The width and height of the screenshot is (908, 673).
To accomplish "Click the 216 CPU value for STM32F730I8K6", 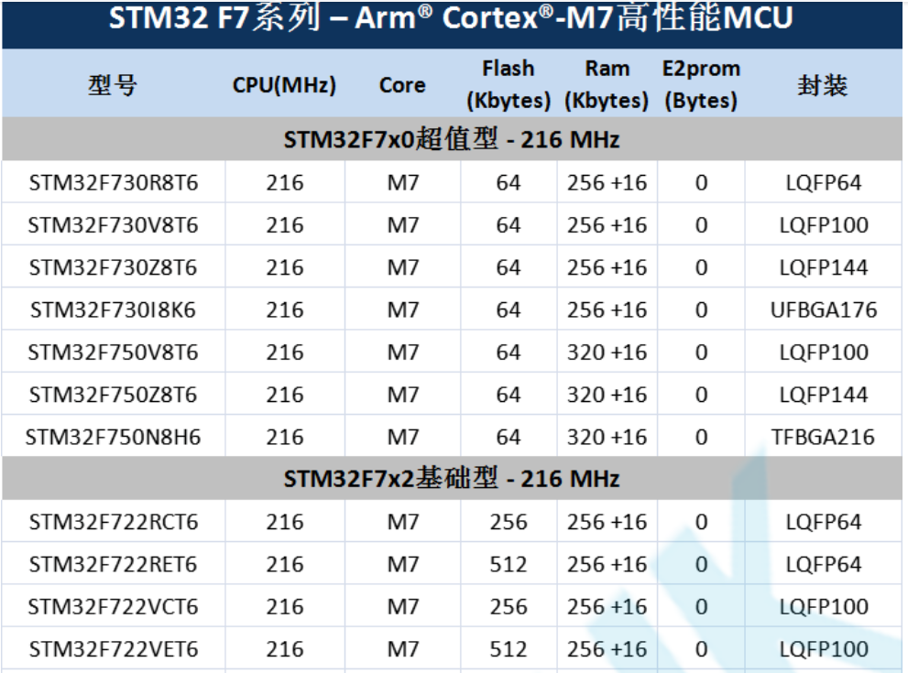I will (284, 309).
